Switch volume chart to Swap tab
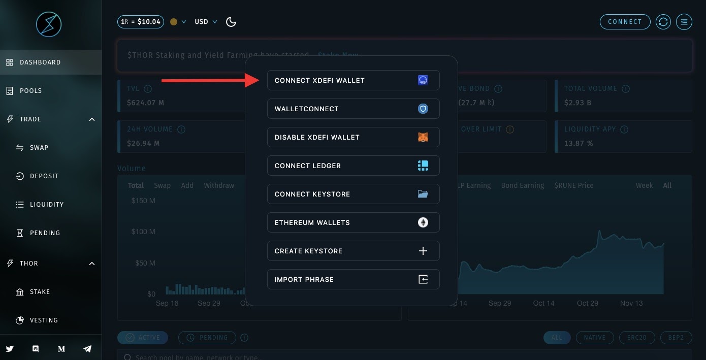Screen dimensions: 706x360 tap(163, 185)
